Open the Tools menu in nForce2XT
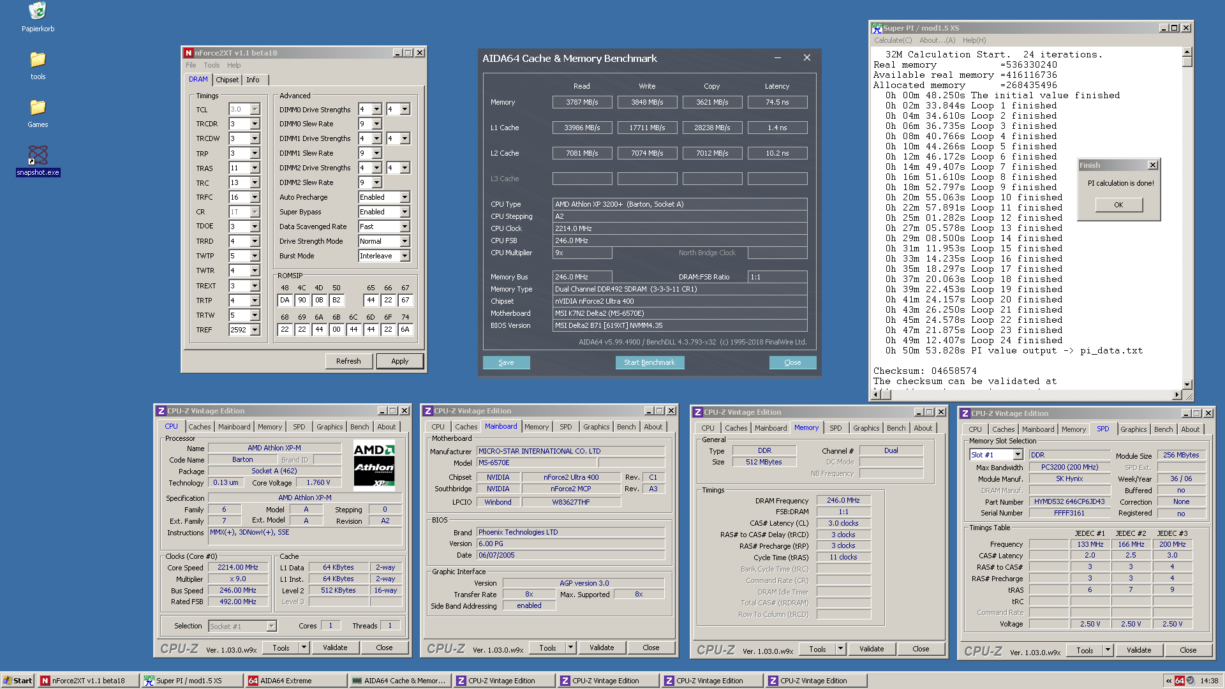 click(x=212, y=65)
